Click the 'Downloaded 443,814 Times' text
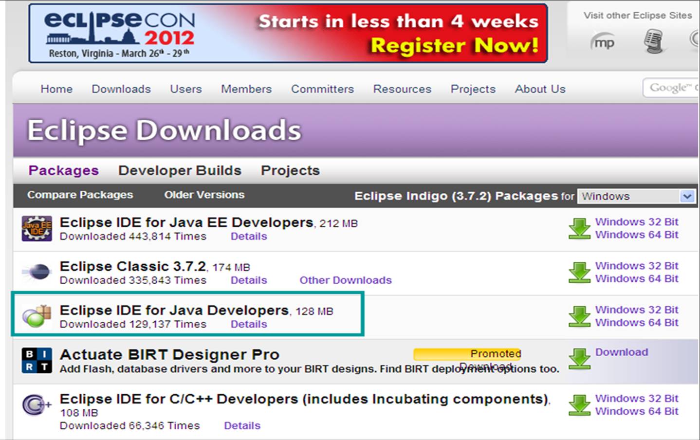 click(x=133, y=237)
